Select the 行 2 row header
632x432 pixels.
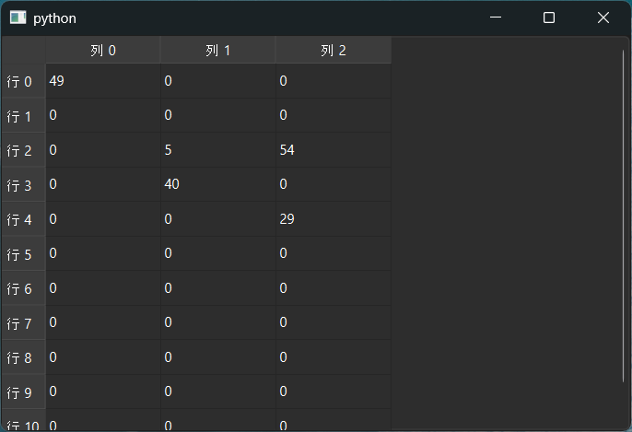click(23, 150)
